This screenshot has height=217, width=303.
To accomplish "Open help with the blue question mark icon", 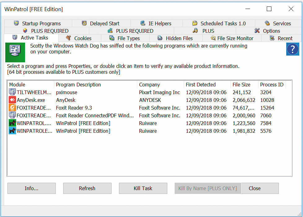I will (x=292, y=49).
